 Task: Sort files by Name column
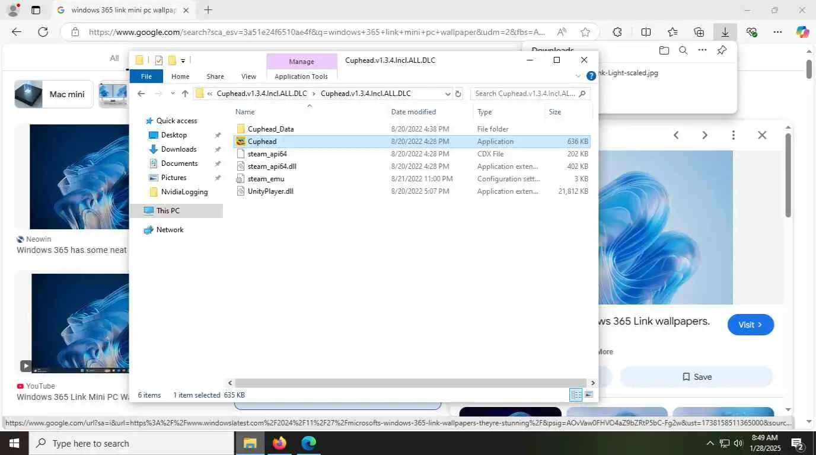[x=310, y=112]
